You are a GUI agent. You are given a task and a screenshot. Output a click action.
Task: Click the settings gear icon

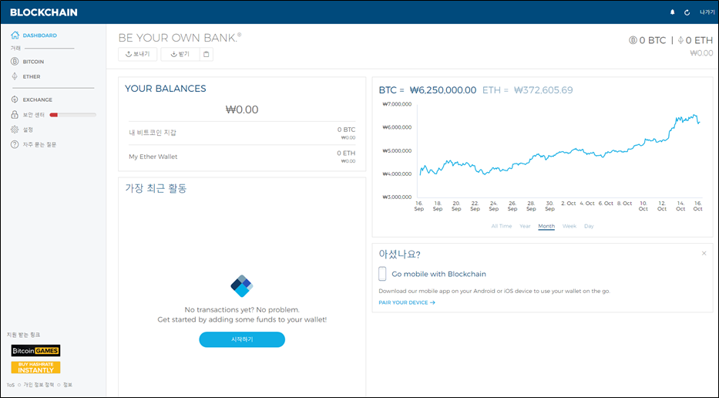(x=15, y=130)
